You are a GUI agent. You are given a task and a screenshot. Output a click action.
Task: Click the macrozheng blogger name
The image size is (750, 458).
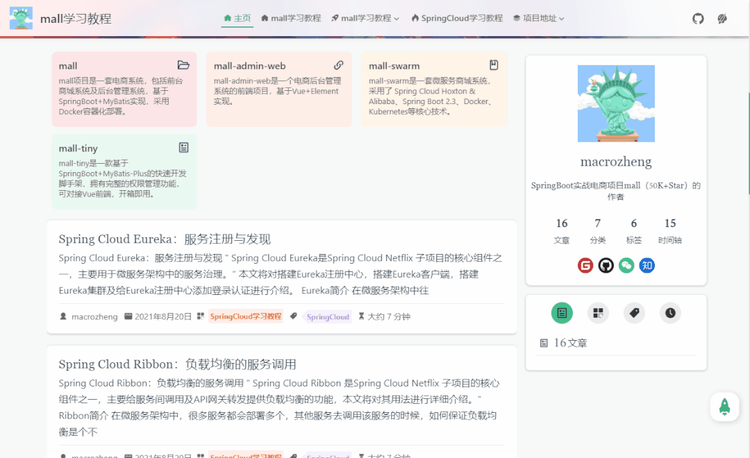pos(616,162)
